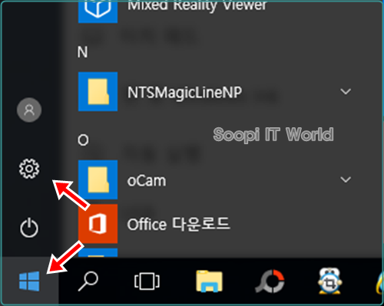This screenshot has width=384, height=306.
Task: Select the NTSMagicLineNP label
Action: [x=184, y=92]
